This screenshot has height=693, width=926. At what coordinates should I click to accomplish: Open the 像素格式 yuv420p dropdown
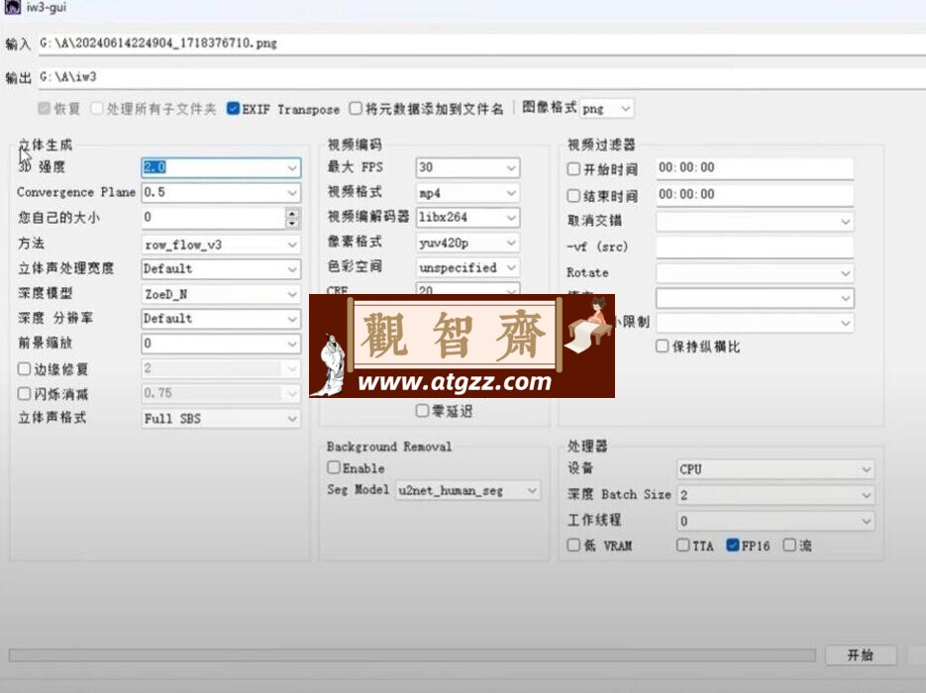click(467, 243)
